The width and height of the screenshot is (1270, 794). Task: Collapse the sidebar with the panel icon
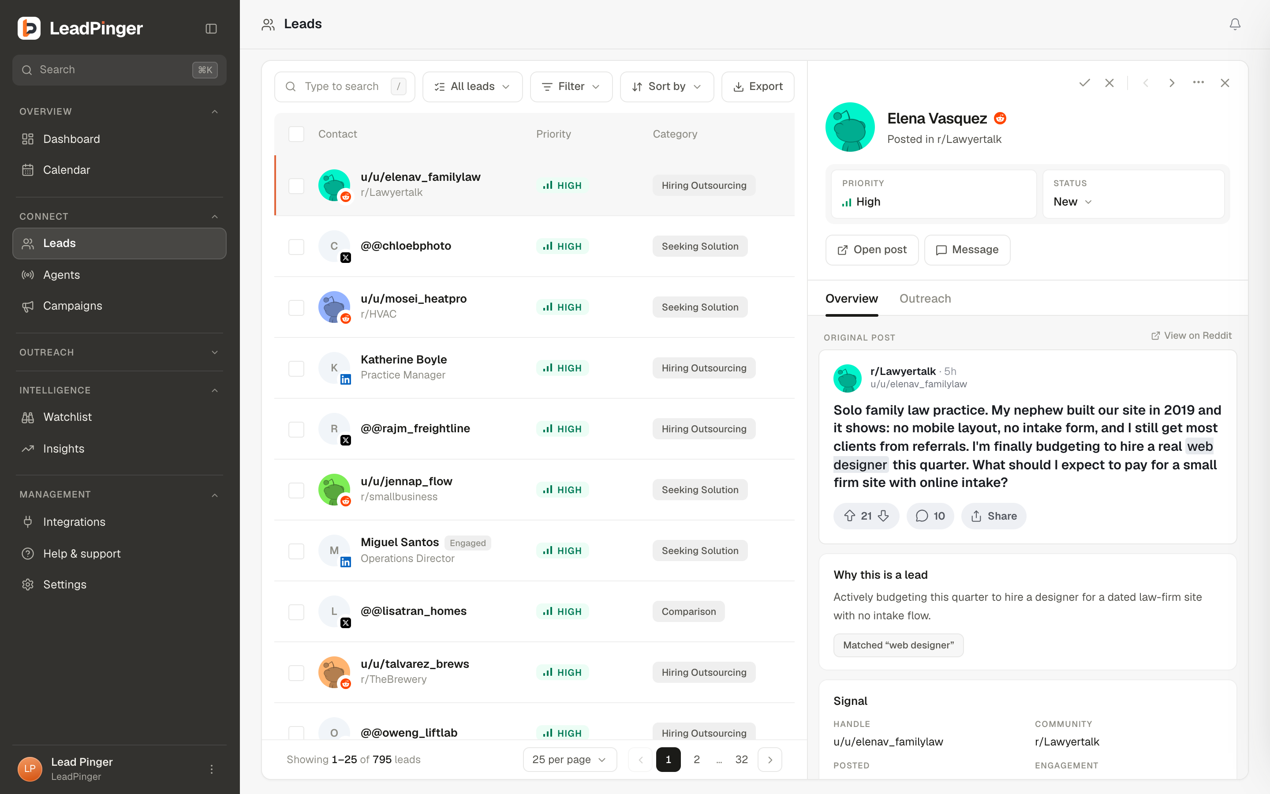(x=211, y=28)
